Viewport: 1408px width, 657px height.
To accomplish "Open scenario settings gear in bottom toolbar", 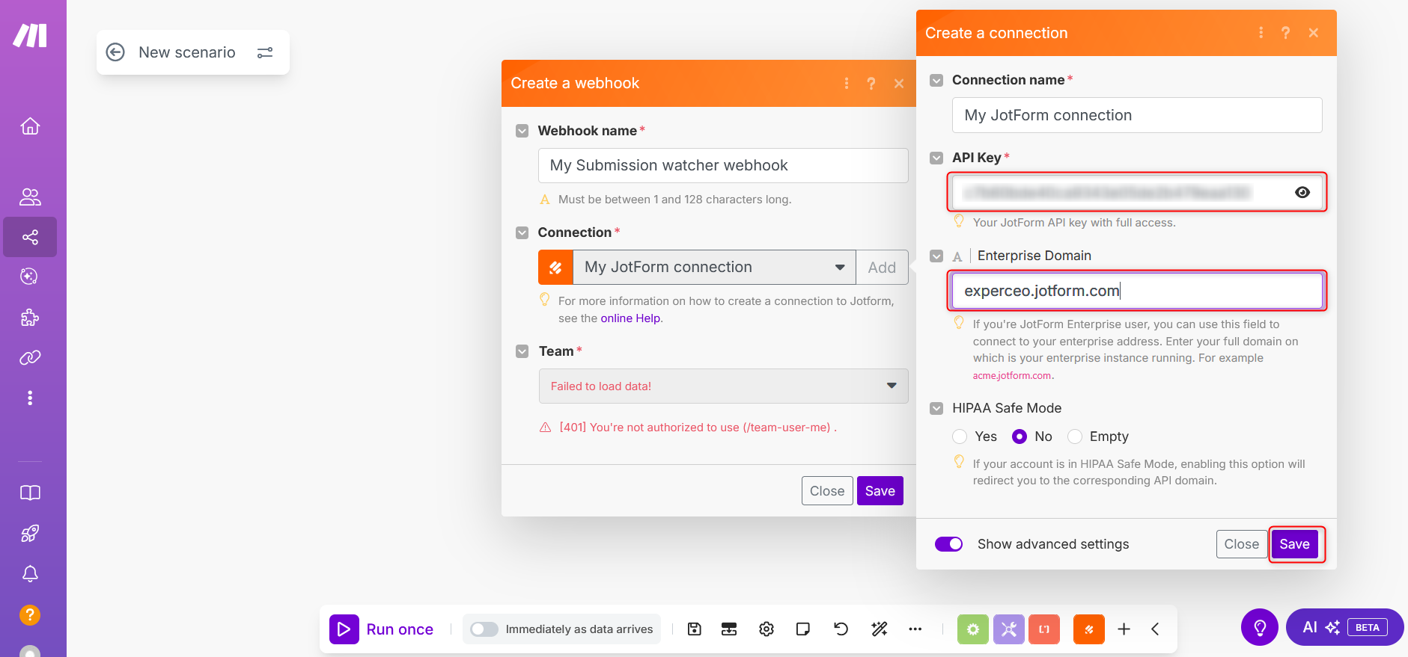I will point(767,629).
